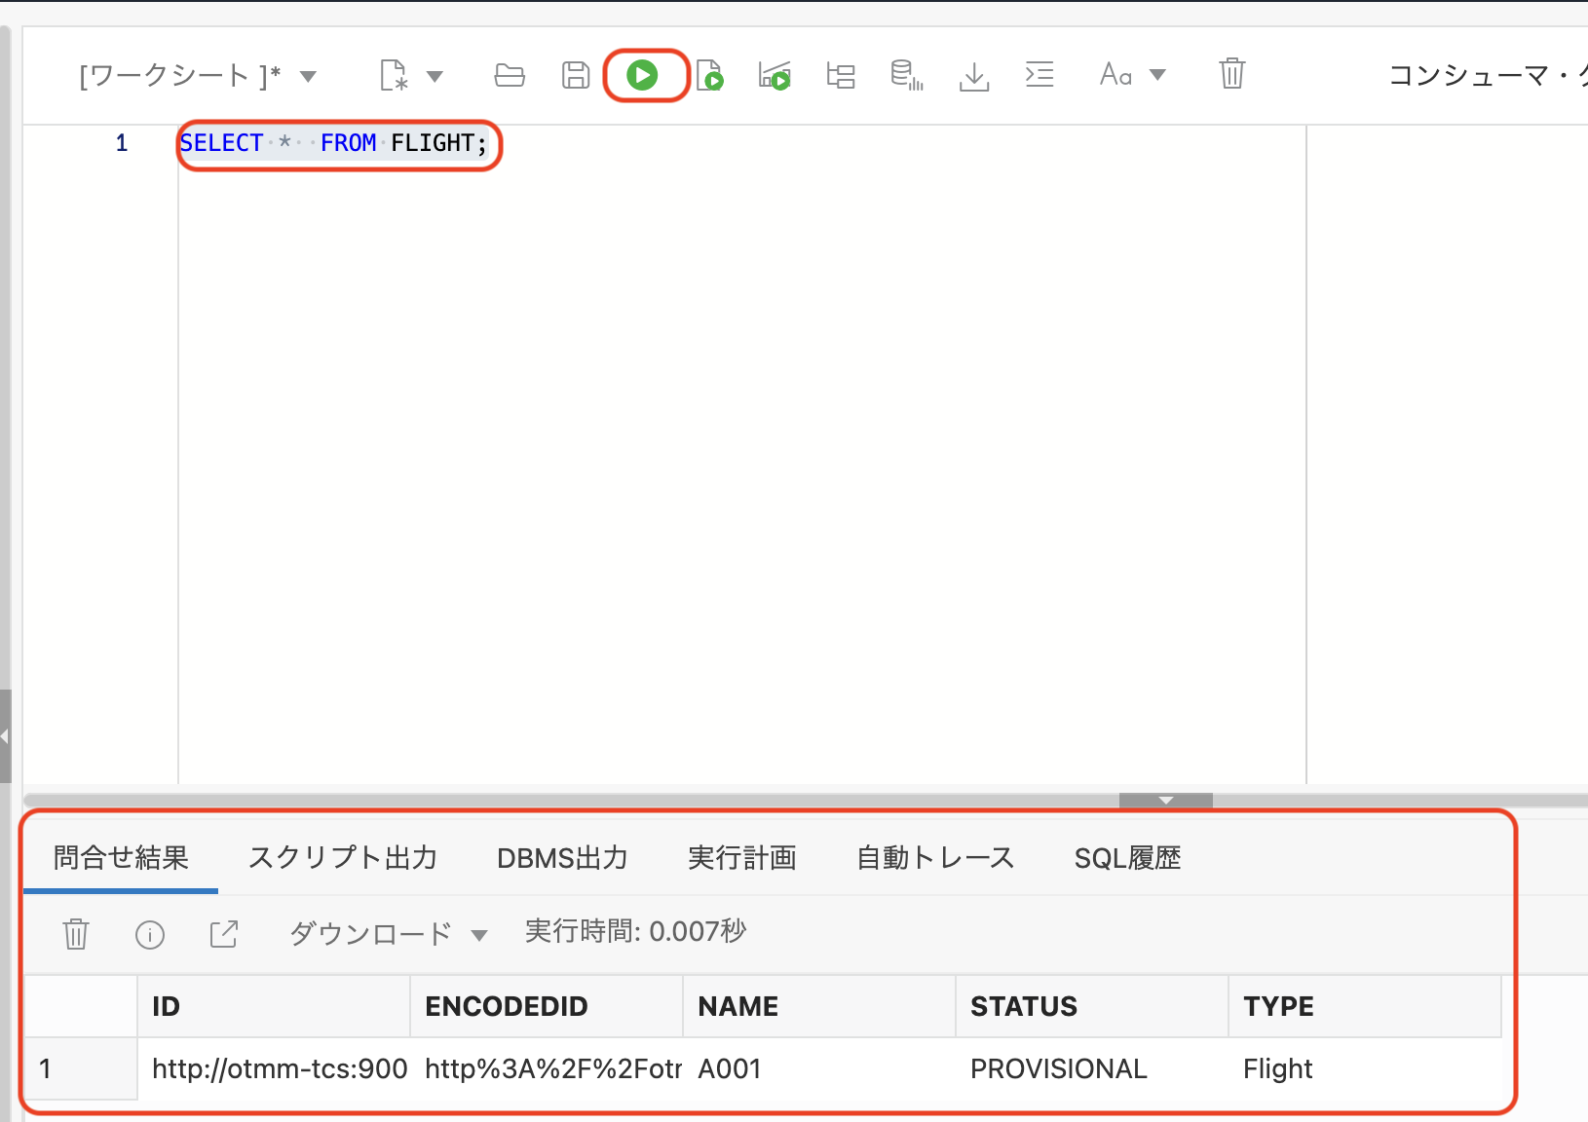
Task: Open results in new window icon
Action: click(224, 934)
